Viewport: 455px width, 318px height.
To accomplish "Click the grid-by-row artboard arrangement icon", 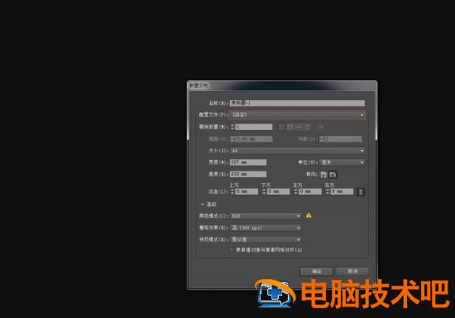I will [282, 127].
